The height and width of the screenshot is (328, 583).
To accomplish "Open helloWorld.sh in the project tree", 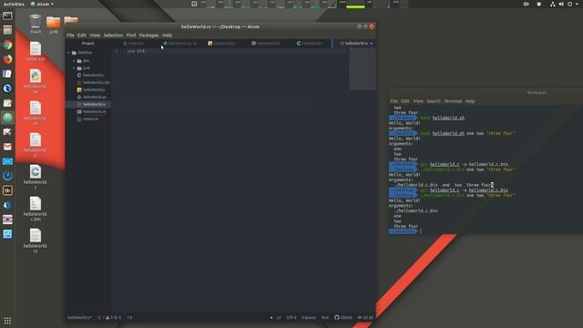I will 92,111.
